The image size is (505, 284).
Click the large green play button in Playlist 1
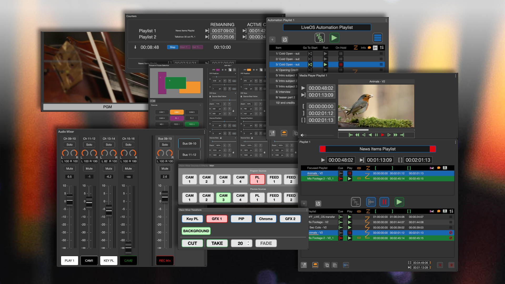tap(399, 202)
